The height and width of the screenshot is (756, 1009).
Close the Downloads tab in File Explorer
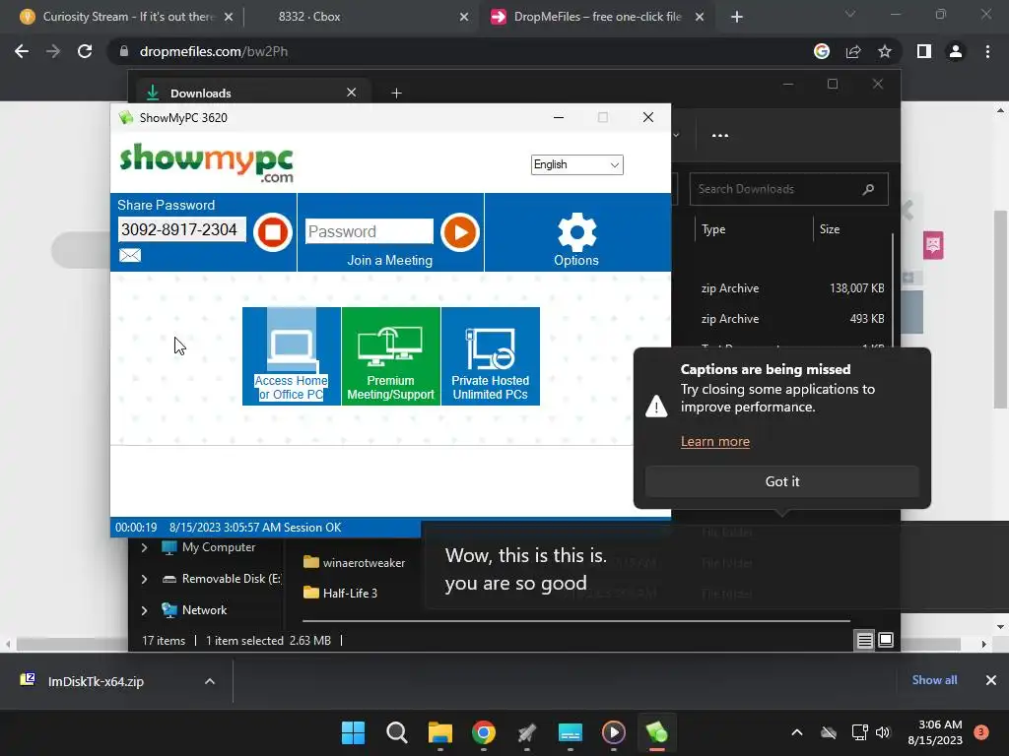click(352, 93)
